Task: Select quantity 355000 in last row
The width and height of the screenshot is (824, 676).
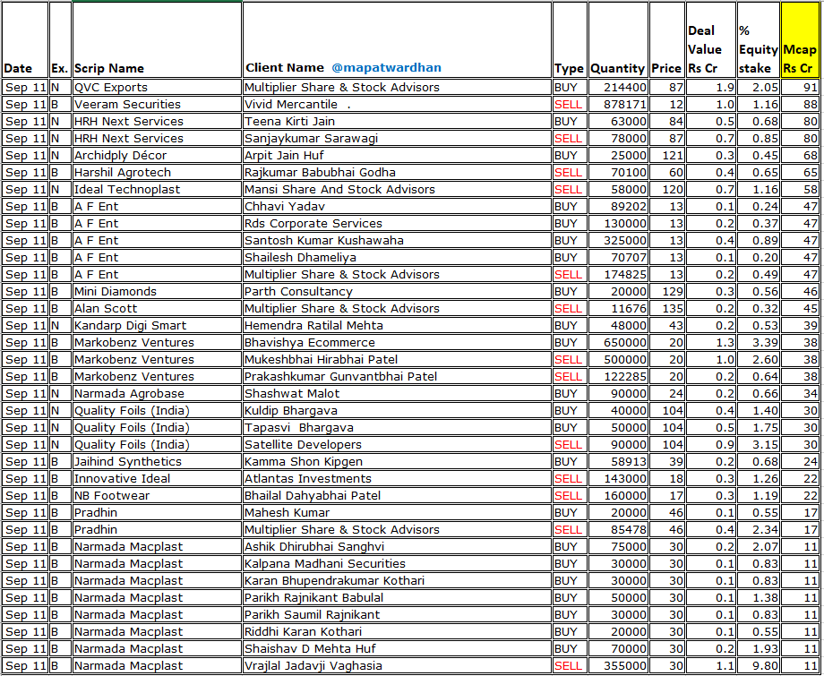Action: point(618,665)
